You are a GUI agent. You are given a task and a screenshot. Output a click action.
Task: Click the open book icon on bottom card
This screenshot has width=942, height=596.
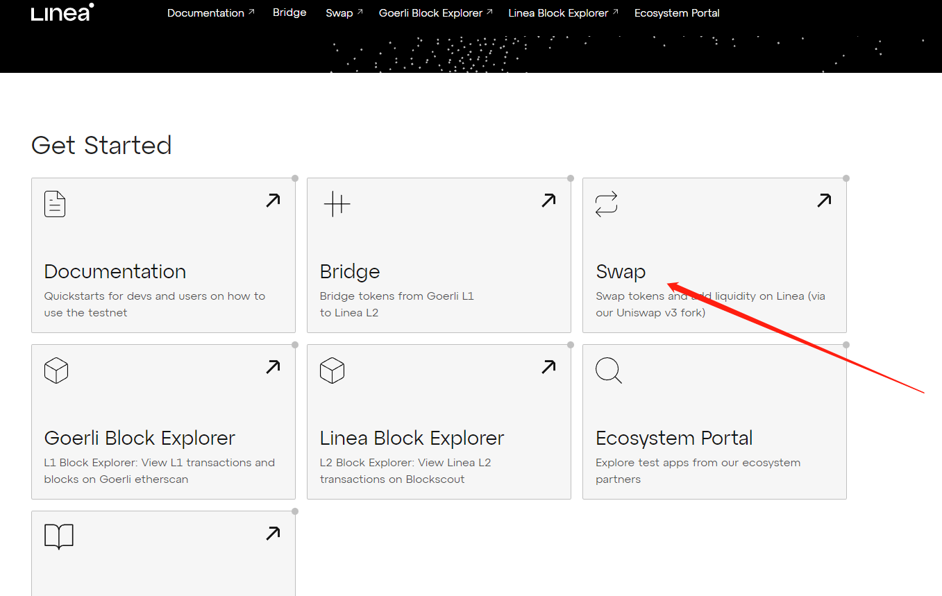59,537
